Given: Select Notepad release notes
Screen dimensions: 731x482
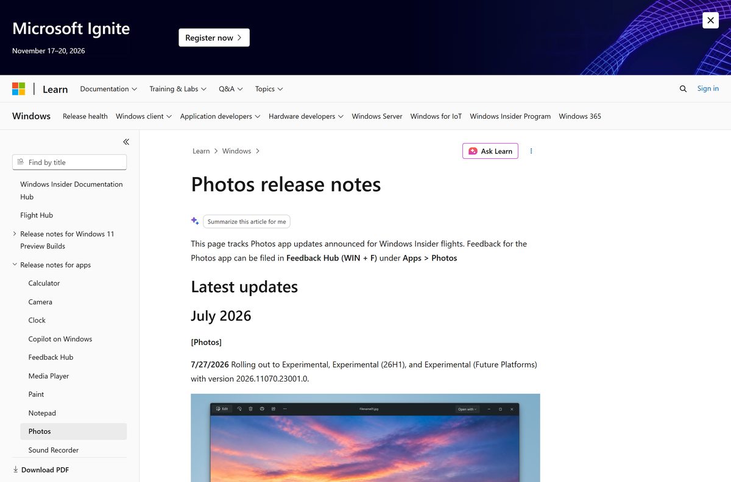Looking at the screenshot, I should 42,413.
